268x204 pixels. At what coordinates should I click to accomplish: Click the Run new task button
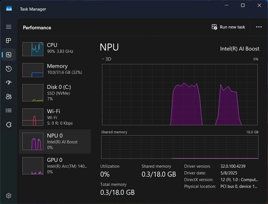(228, 27)
